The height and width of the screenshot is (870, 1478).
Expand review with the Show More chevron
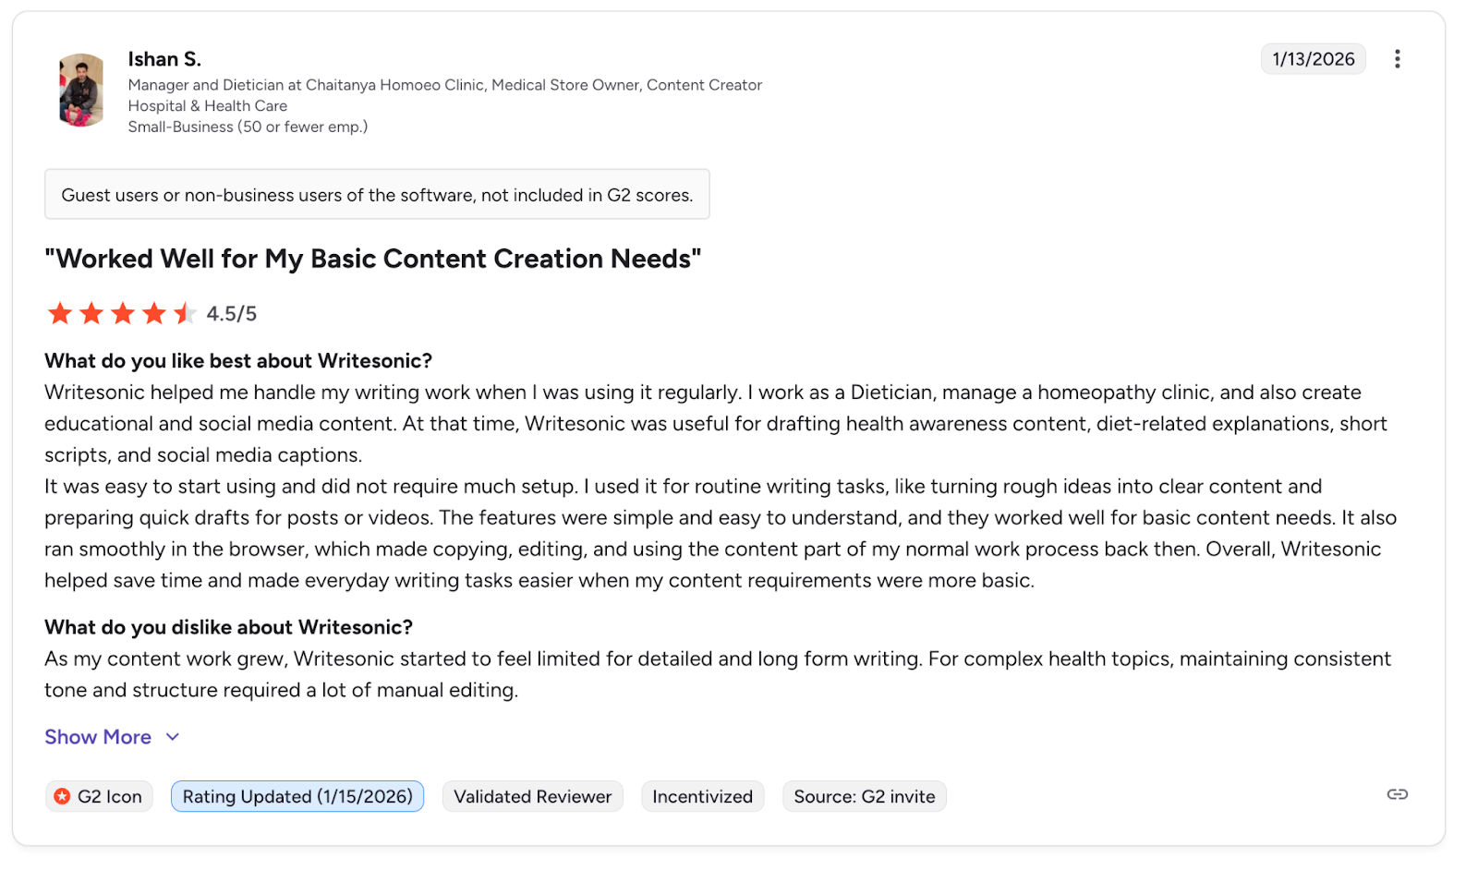[173, 737]
